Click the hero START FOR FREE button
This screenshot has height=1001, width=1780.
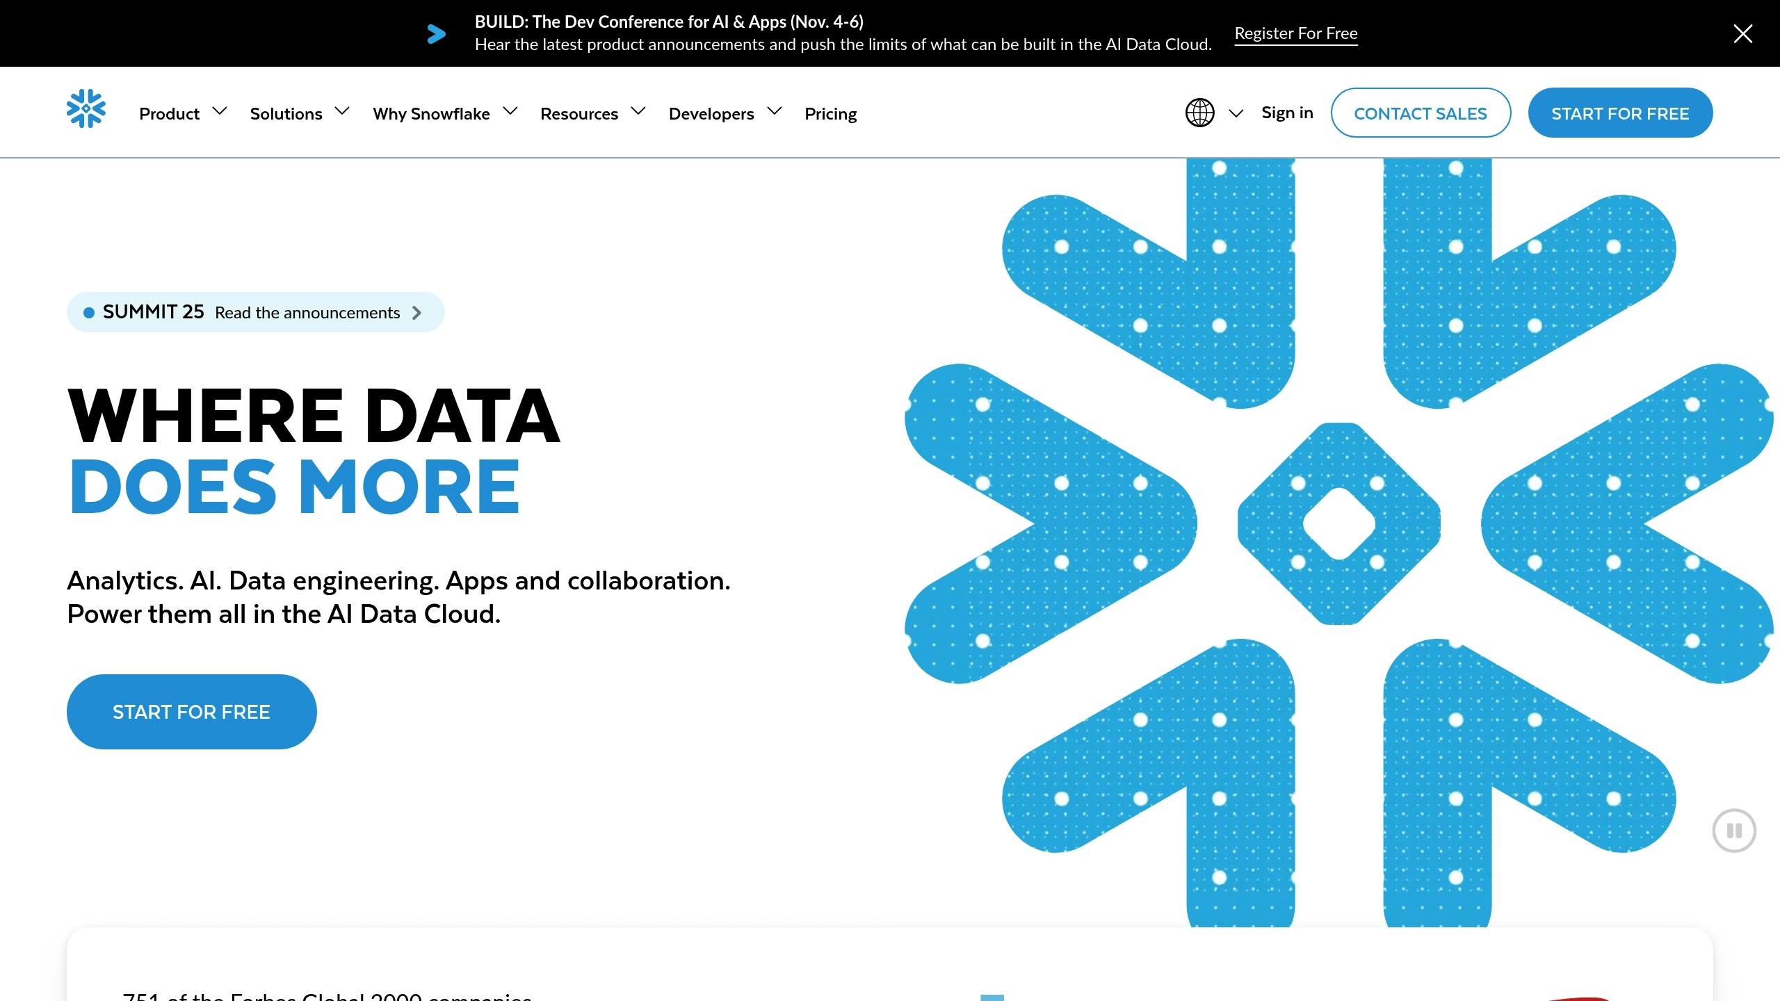[x=192, y=712]
